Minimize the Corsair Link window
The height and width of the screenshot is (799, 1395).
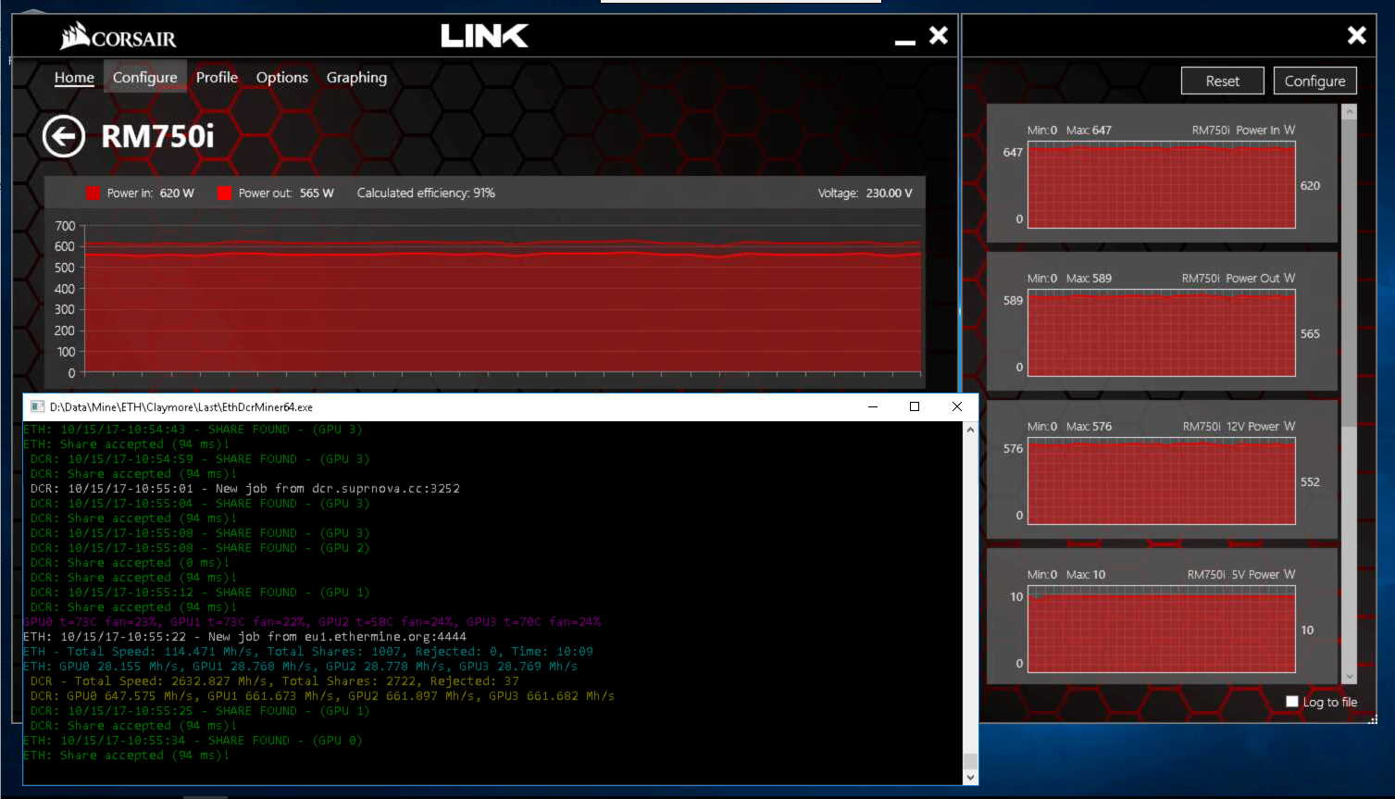905,42
